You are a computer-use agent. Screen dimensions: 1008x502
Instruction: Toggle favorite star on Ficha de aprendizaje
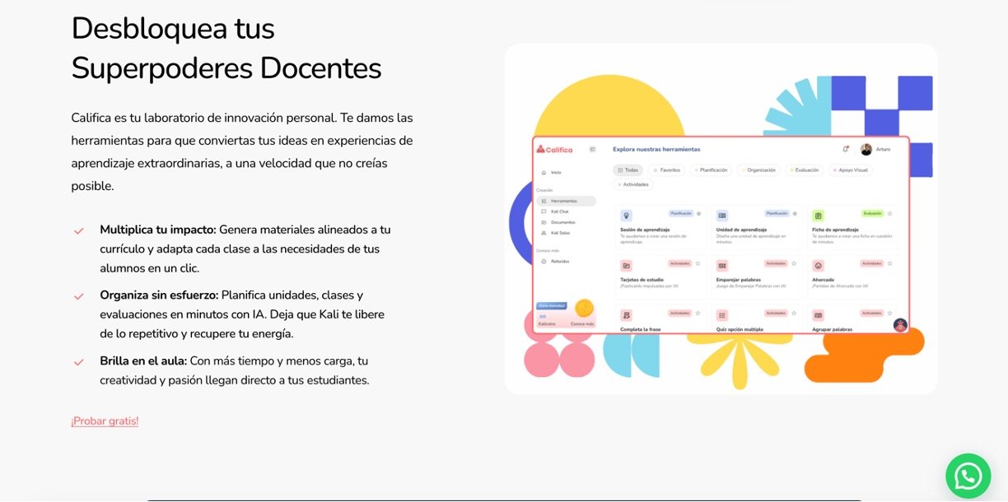click(890, 213)
